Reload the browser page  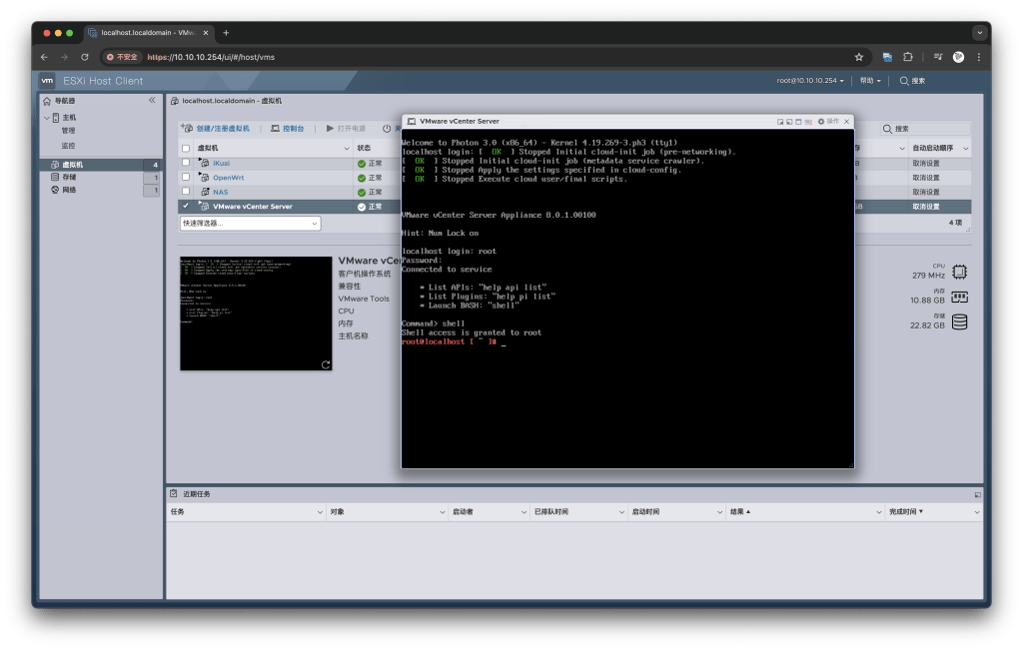pos(85,57)
